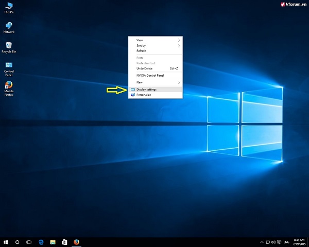Click the Firefox icon in taskbar
Image resolution: width=309 pixels, height=247 pixels.
pos(76,241)
